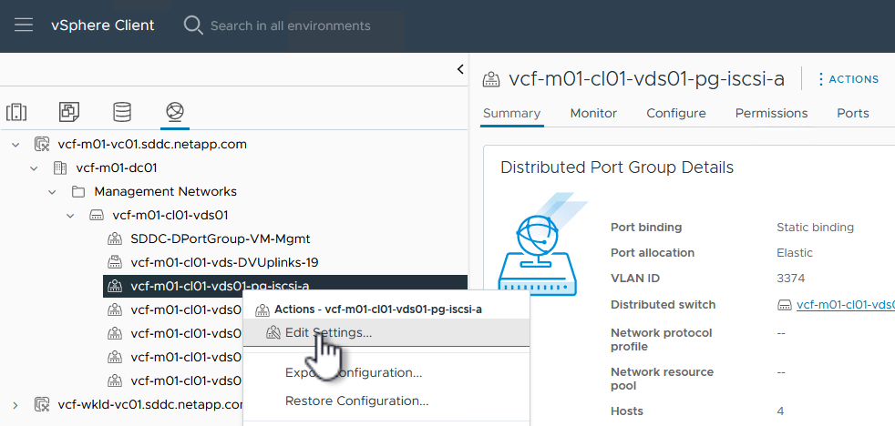Click the search magnifier icon
This screenshot has width=895, height=426.
(x=193, y=25)
